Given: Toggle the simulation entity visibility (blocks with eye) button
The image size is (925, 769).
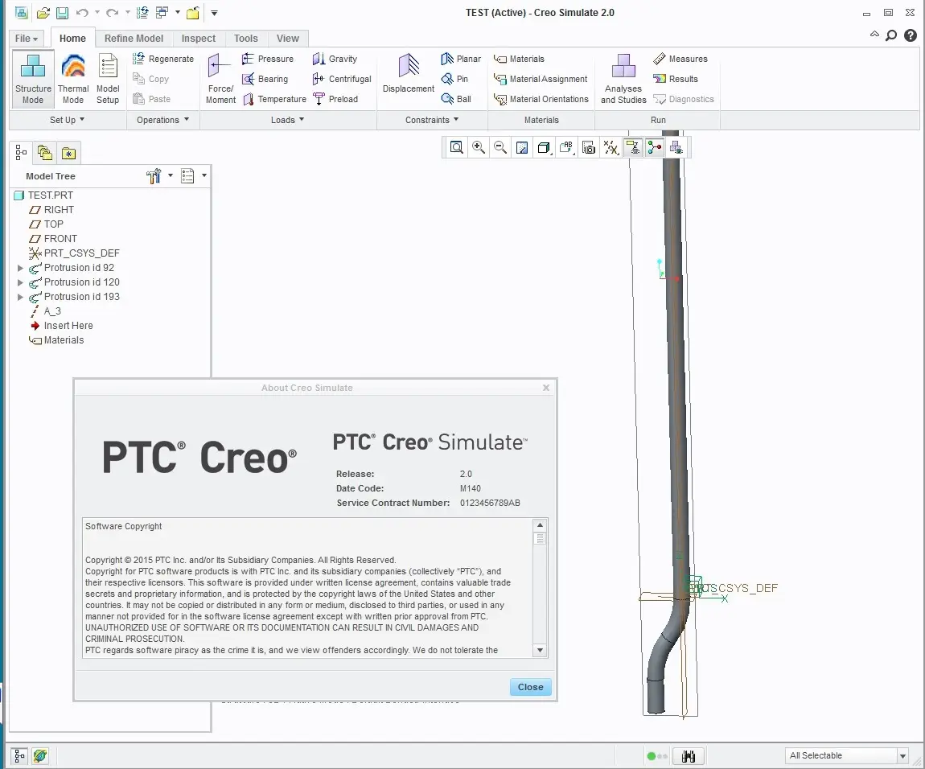Looking at the screenshot, I should pyautogui.click(x=676, y=147).
